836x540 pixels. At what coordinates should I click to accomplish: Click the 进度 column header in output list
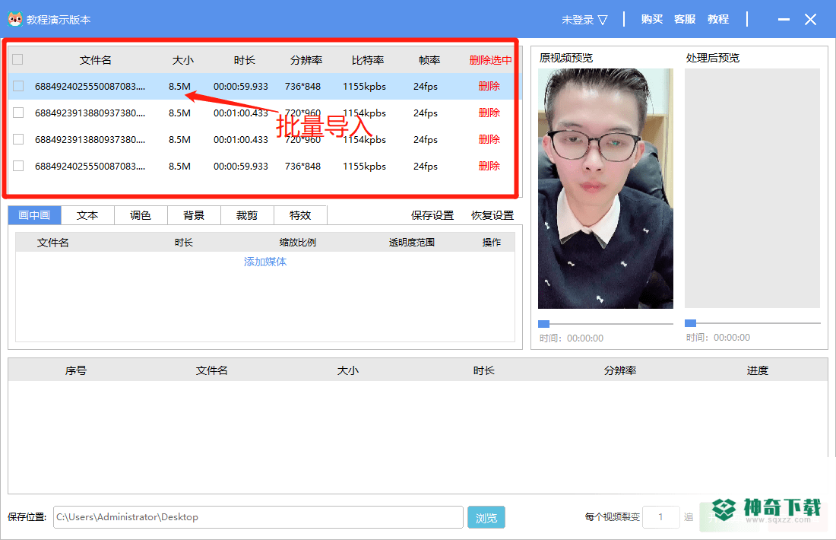757,370
